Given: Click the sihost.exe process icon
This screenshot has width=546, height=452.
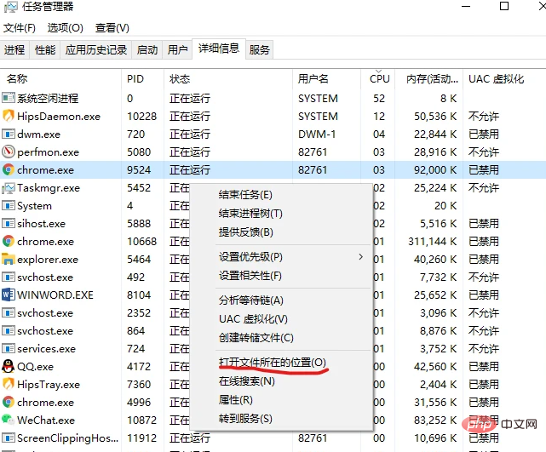Looking at the screenshot, I should pyautogui.click(x=9, y=223).
